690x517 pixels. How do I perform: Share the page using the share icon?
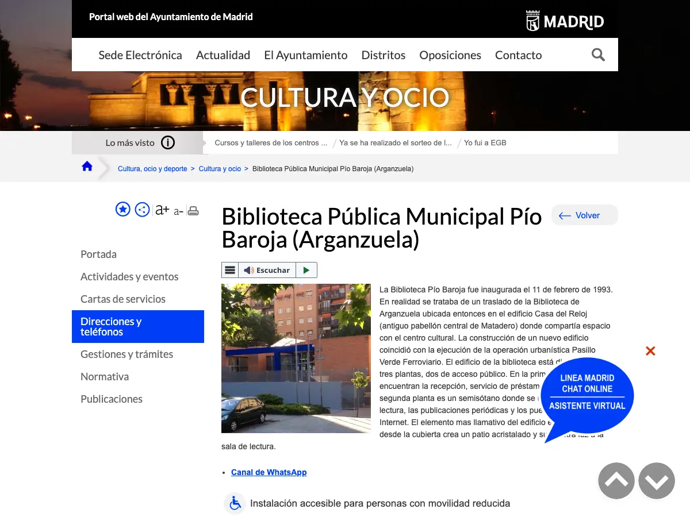pyautogui.click(x=143, y=210)
